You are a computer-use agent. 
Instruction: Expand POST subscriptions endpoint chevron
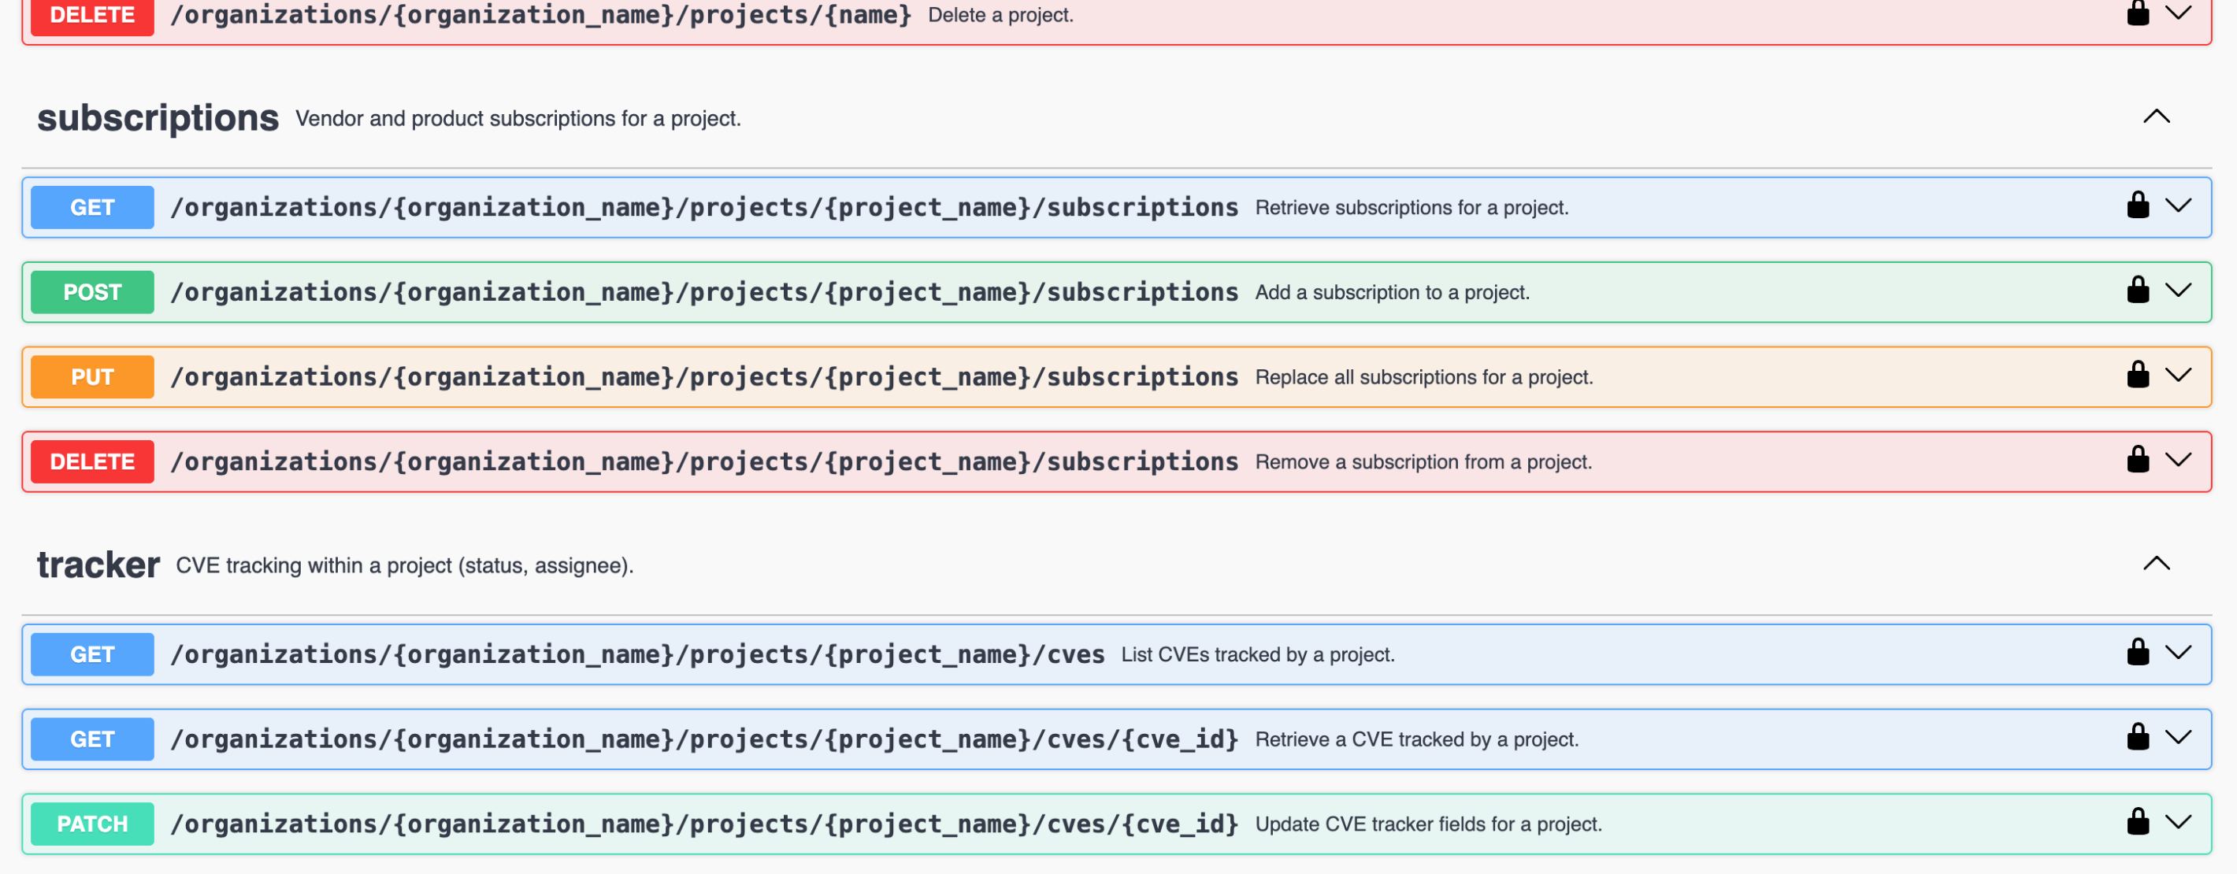click(x=2179, y=290)
